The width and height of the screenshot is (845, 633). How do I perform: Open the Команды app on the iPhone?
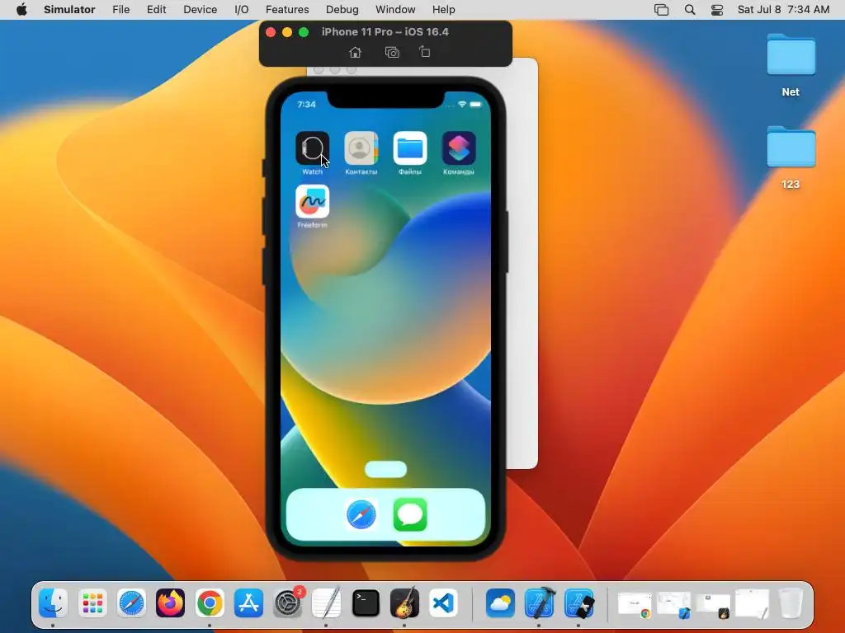pyautogui.click(x=459, y=148)
